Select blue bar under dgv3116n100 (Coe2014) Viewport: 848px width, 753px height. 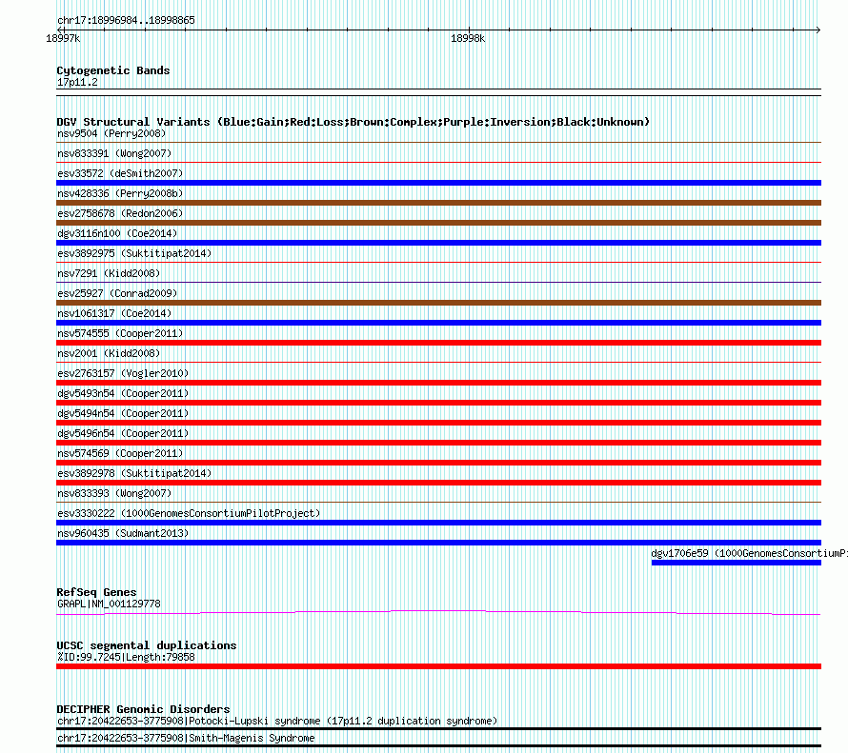click(x=438, y=243)
